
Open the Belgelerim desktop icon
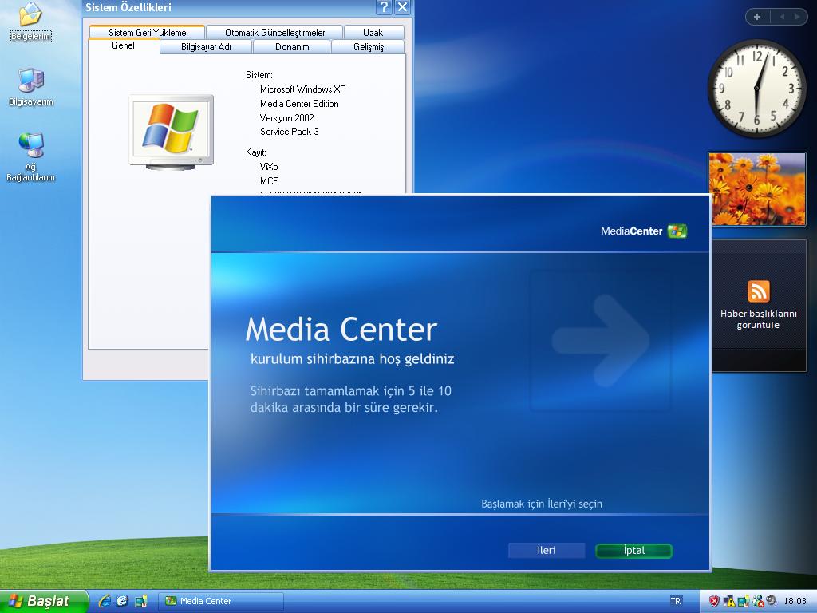click(30, 21)
